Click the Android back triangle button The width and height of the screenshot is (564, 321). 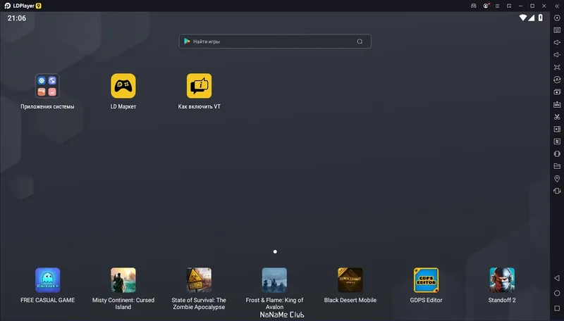click(x=557, y=278)
